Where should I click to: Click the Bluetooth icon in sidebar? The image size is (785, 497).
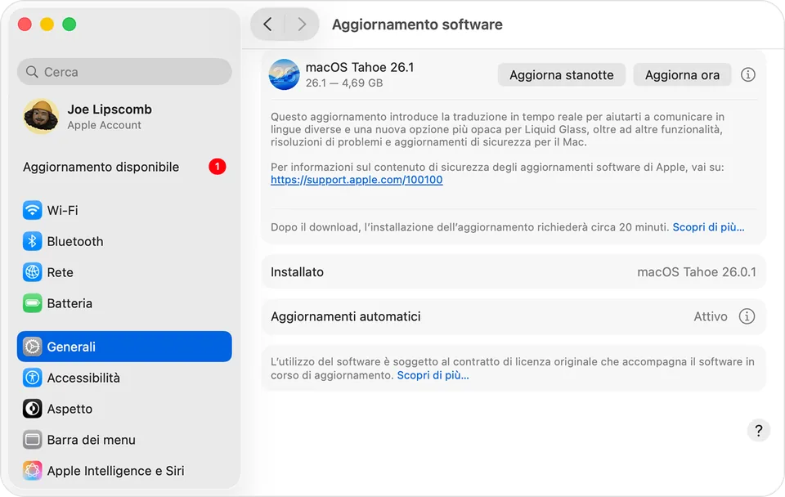click(x=32, y=241)
